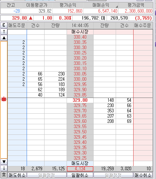Click the sell order cell at 330.35

pyautogui.click(x=17, y=42)
